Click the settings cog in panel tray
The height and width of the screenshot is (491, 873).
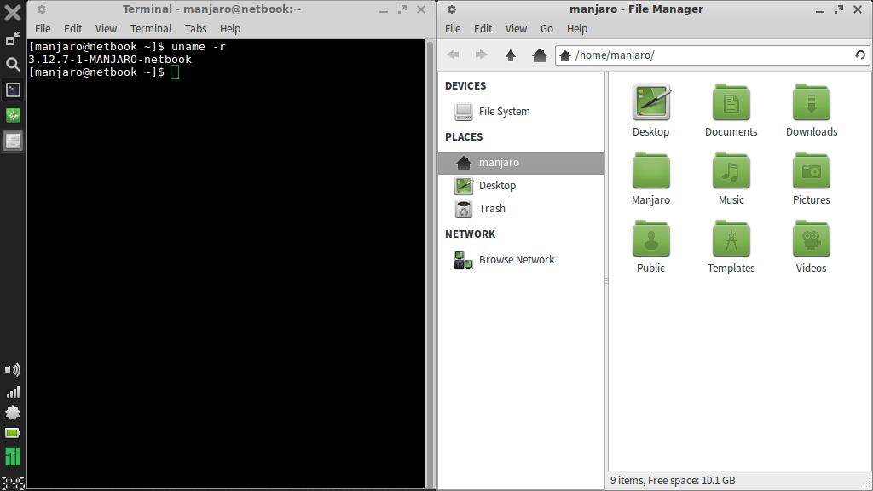tap(12, 413)
